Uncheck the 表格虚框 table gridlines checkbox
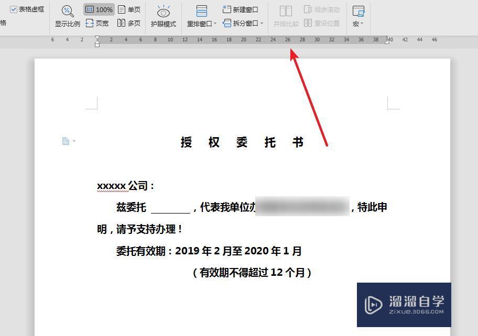 click(13, 8)
